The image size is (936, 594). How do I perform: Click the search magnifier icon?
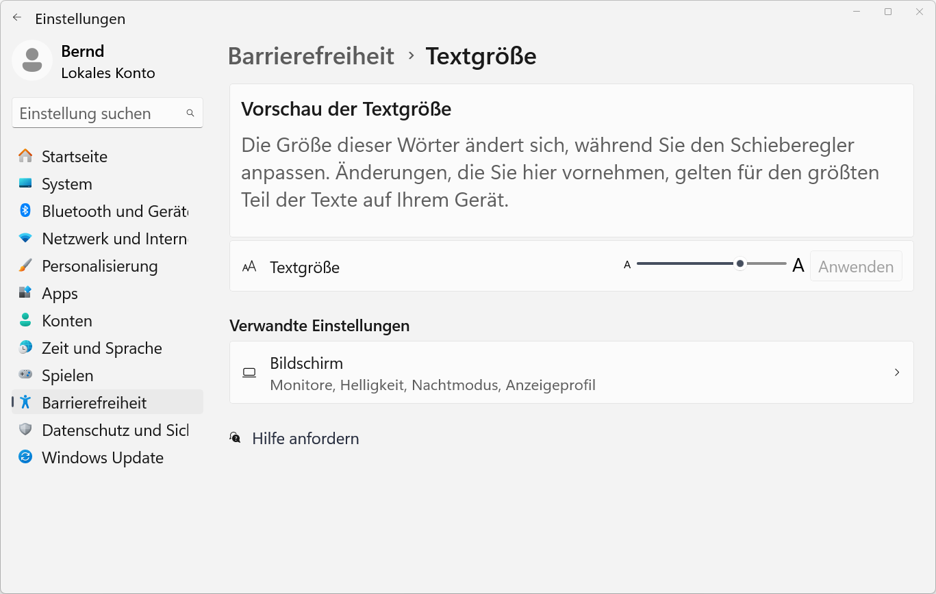(190, 114)
